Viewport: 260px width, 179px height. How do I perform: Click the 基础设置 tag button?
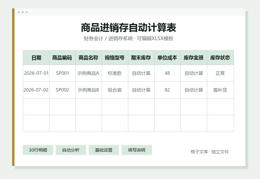point(104,150)
